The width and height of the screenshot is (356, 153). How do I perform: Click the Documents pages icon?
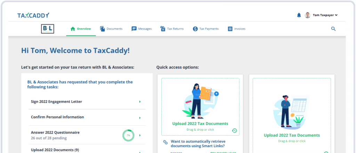point(103,29)
